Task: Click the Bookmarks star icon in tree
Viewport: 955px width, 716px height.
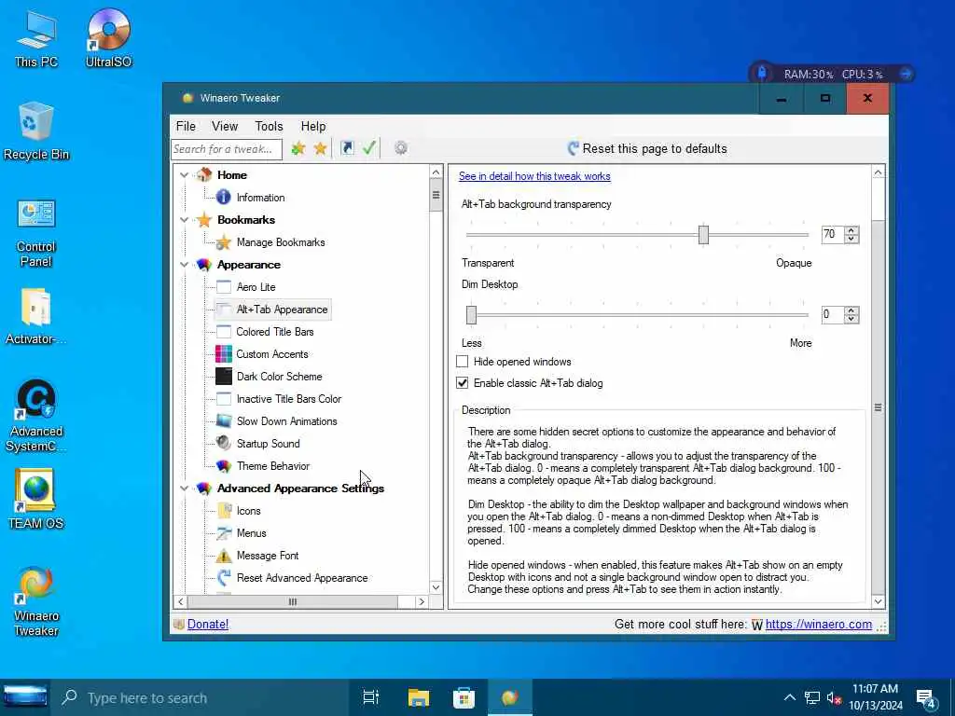Action: click(x=204, y=220)
